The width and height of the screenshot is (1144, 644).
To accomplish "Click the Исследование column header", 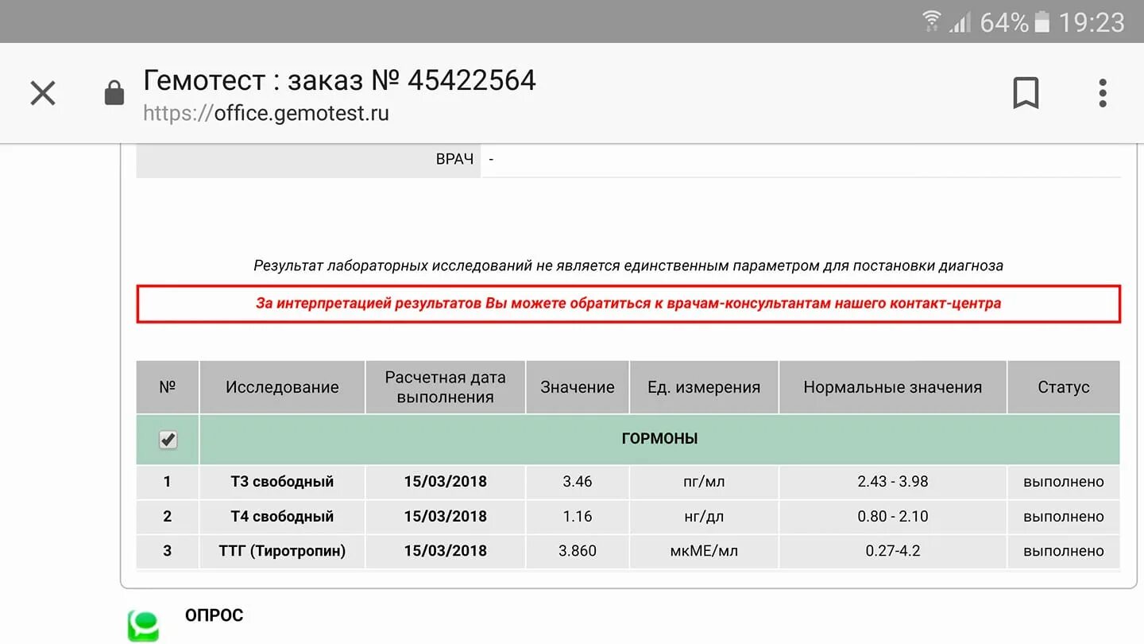I will [282, 387].
